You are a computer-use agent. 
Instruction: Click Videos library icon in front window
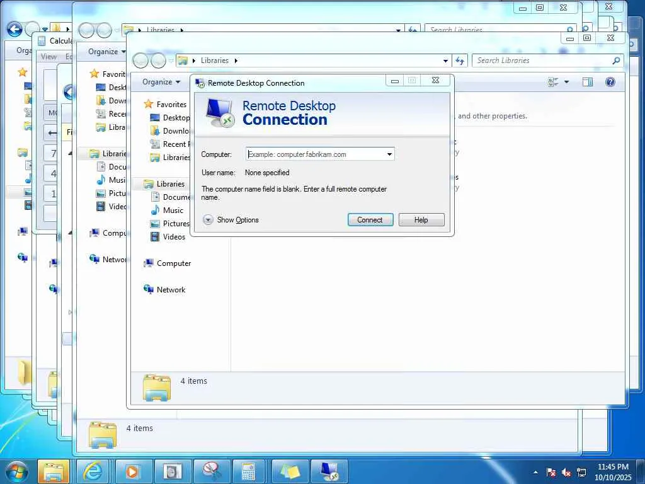pyautogui.click(x=155, y=237)
